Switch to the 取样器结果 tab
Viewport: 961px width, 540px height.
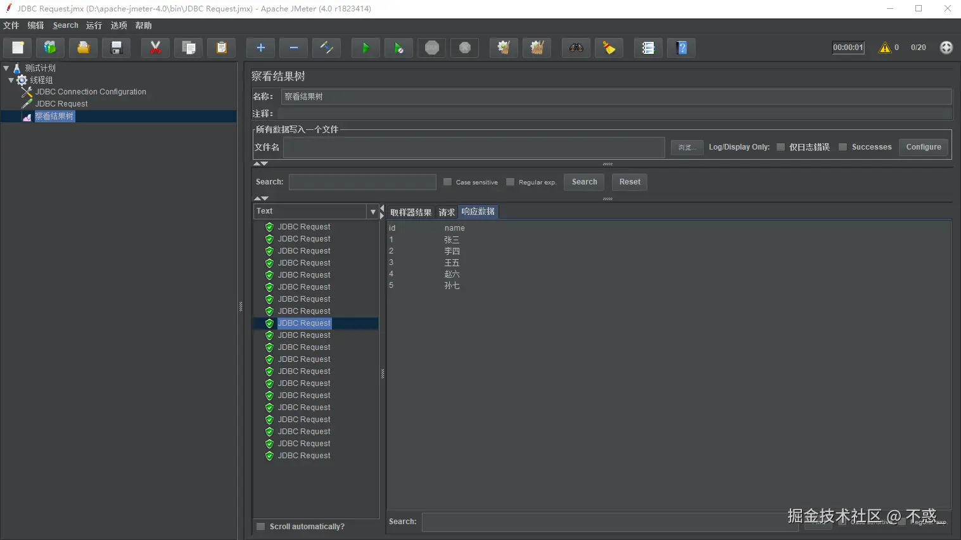point(410,212)
